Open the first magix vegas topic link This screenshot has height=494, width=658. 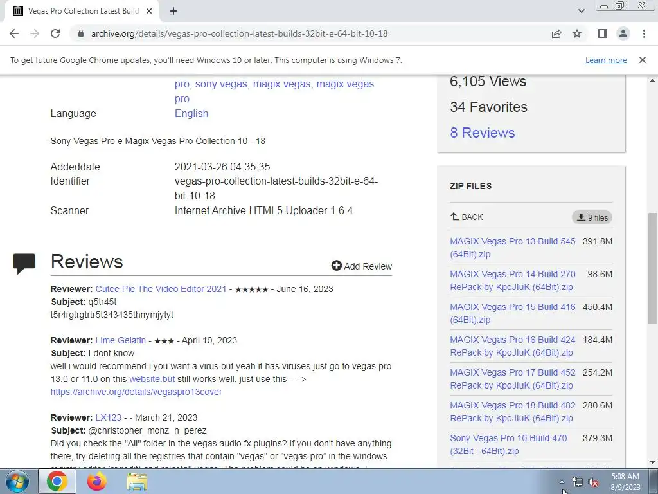(281, 84)
